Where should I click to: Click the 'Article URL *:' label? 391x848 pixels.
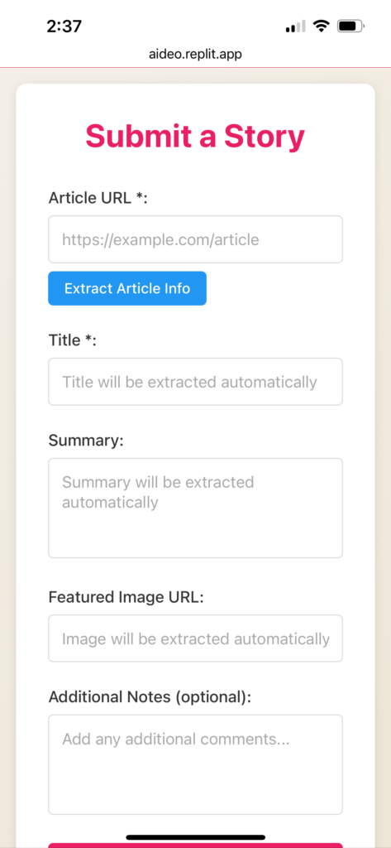(x=98, y=198)
